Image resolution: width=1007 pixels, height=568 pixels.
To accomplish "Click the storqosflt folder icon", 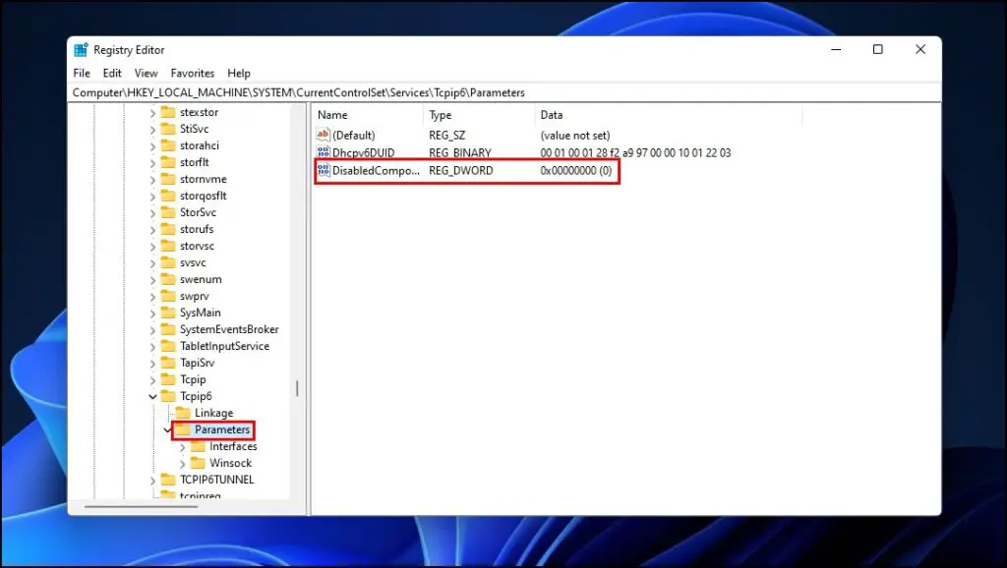I will pyautogui.click(x=168, y=196).
